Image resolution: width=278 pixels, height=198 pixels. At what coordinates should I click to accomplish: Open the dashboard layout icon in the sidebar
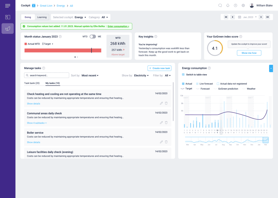(x=8, y=17)
